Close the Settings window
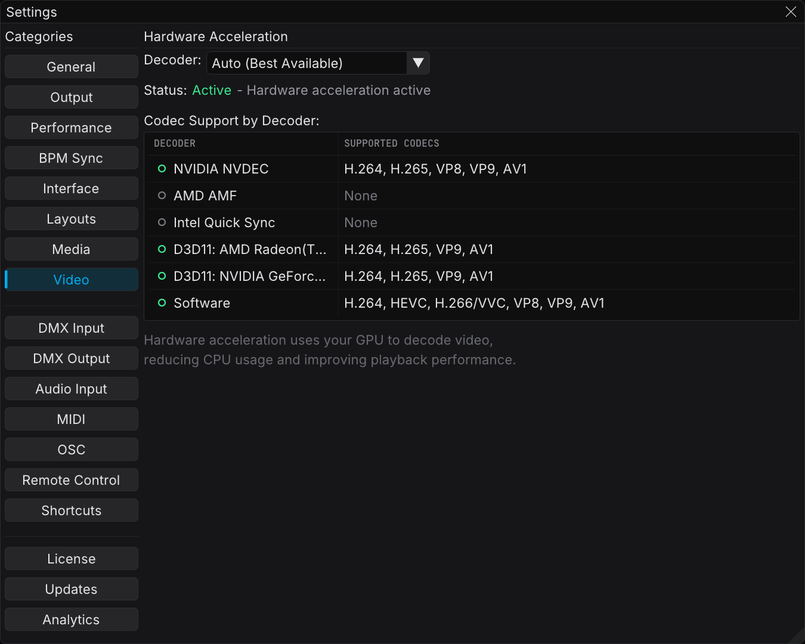The image size is (805, 644). click(791, 12)
